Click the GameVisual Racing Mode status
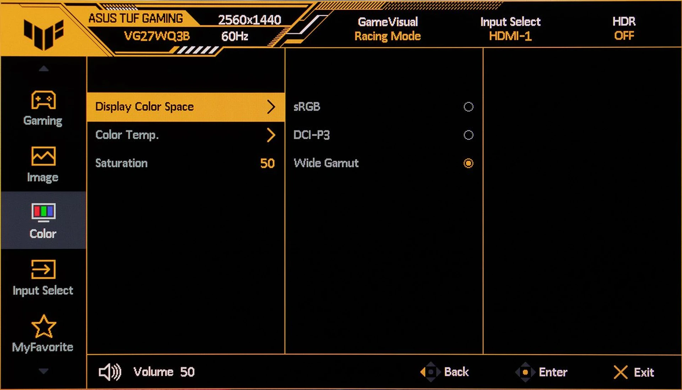 pyautogui.click(x=388, y=29)
